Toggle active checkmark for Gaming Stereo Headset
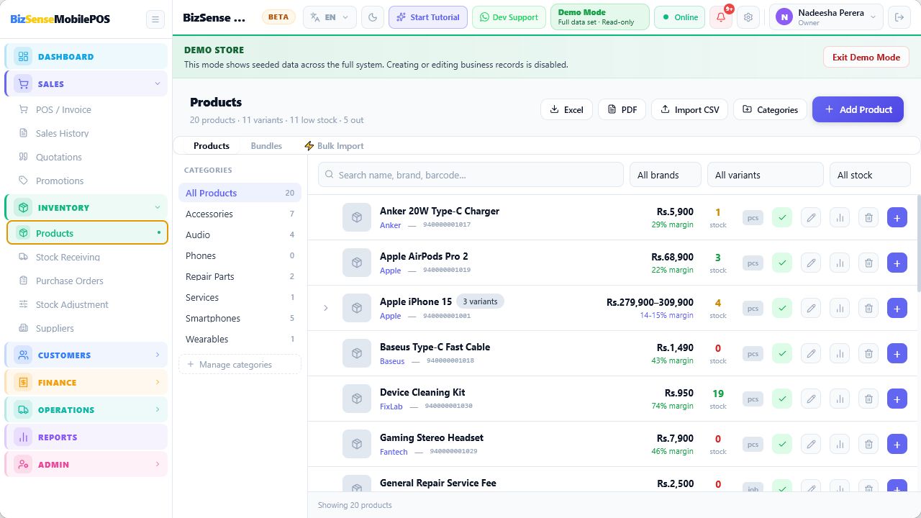Image resolution: width=921 pixels, height=518 pixels. tap(782, 444)
